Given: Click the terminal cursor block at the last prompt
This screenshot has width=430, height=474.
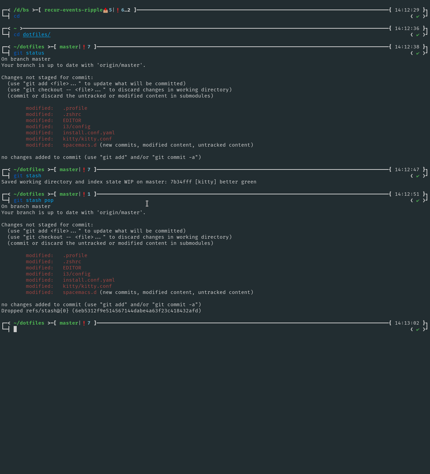Looking at the screenshot, I should coord(15,329).
